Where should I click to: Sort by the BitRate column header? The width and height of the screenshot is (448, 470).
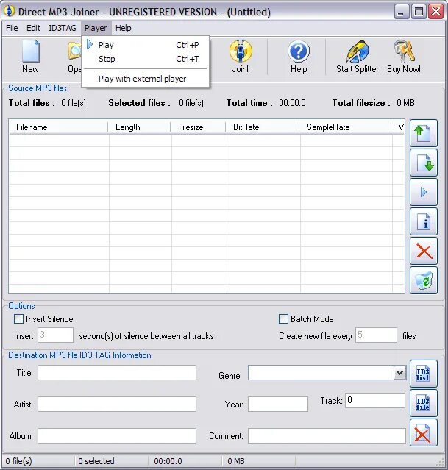[263, 127]
